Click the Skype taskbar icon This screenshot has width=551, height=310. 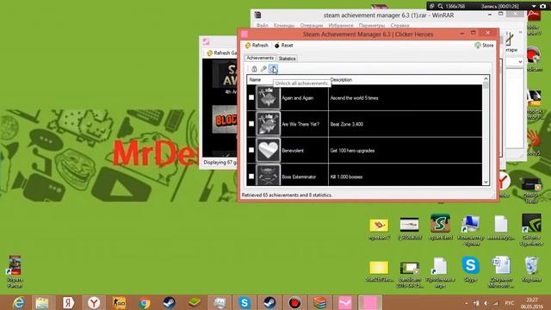(245, 302)
